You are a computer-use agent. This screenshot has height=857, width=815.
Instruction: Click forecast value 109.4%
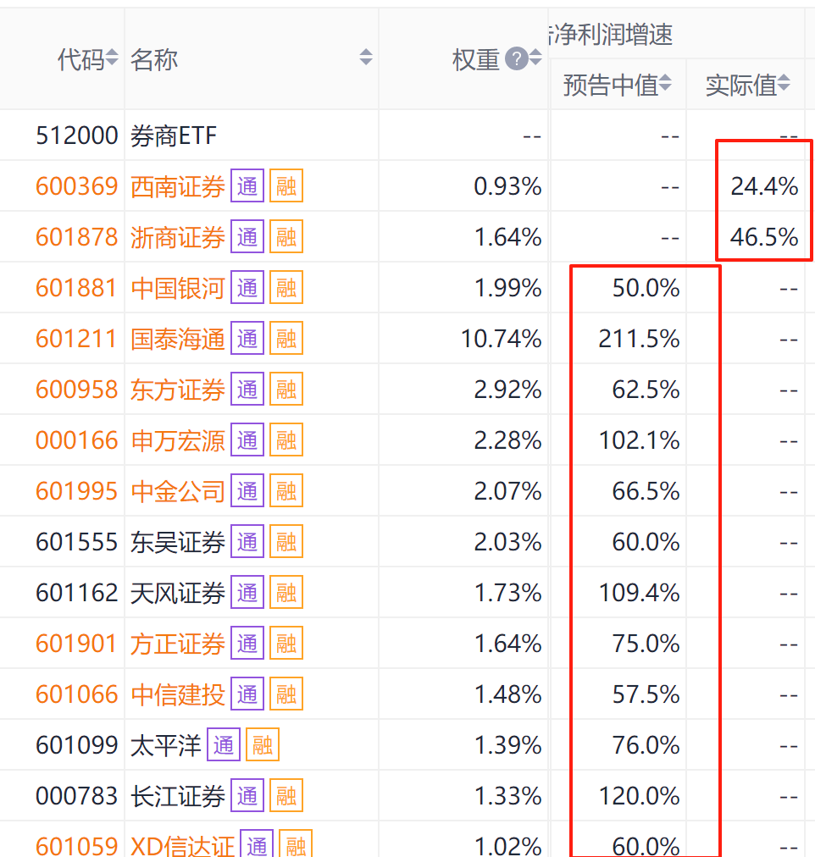tap(639, 593)
